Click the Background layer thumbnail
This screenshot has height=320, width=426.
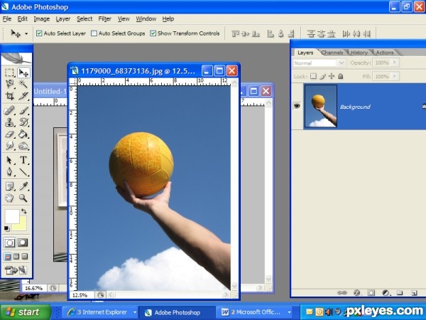(321, 106)
